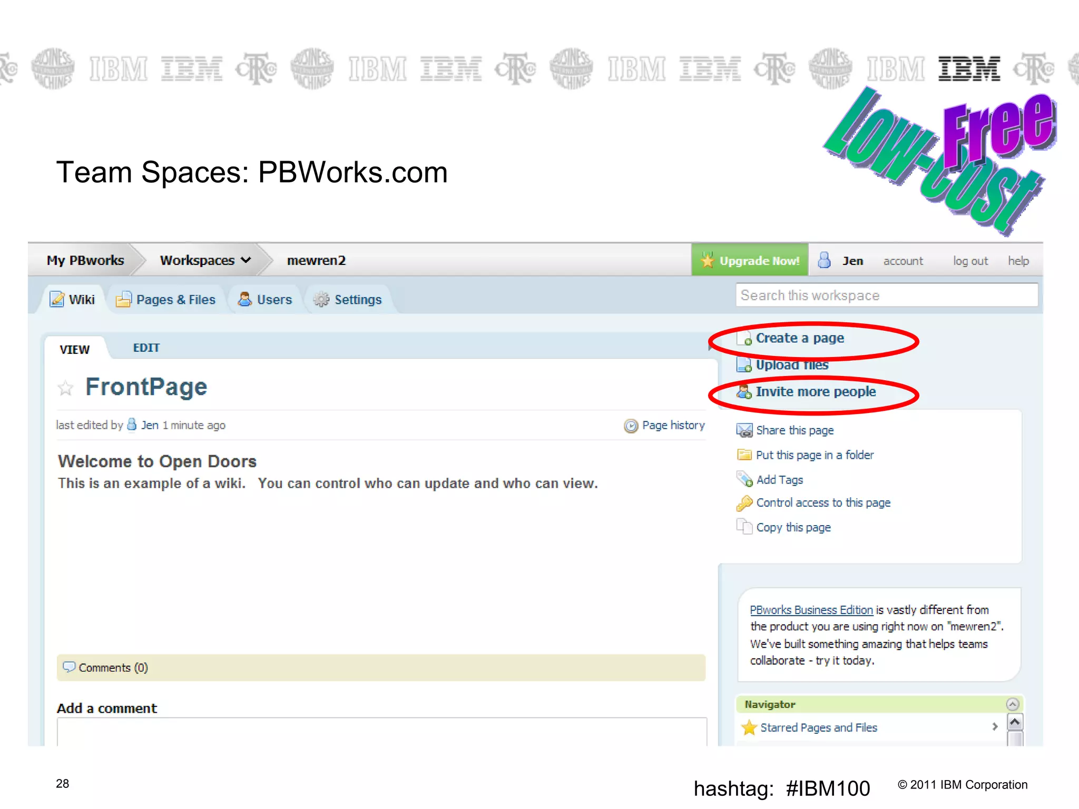Image resolution: width=1079 pixels, height=809 pixels.
Task: Click the Users tab person icon
Action: (x=244, y=299)
